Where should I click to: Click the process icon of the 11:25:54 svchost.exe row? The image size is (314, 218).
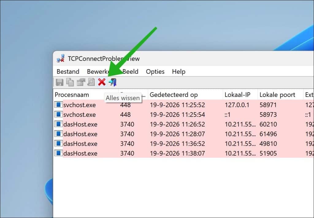coord(58,114)
